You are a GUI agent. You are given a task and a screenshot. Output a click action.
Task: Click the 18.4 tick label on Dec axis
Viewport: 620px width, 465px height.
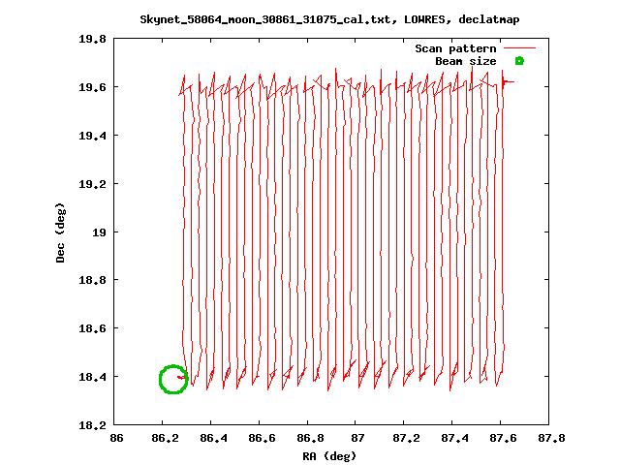pyautogui.click(x=92, y=377)
